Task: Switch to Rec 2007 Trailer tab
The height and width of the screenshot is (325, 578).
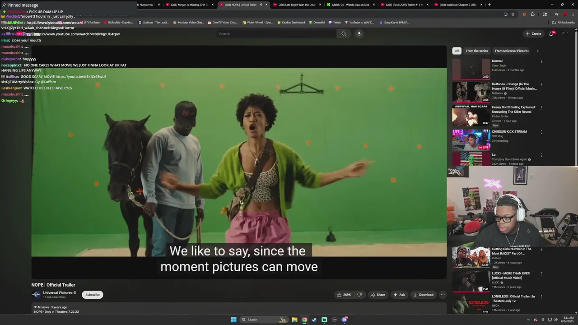Action: point(404,5)
